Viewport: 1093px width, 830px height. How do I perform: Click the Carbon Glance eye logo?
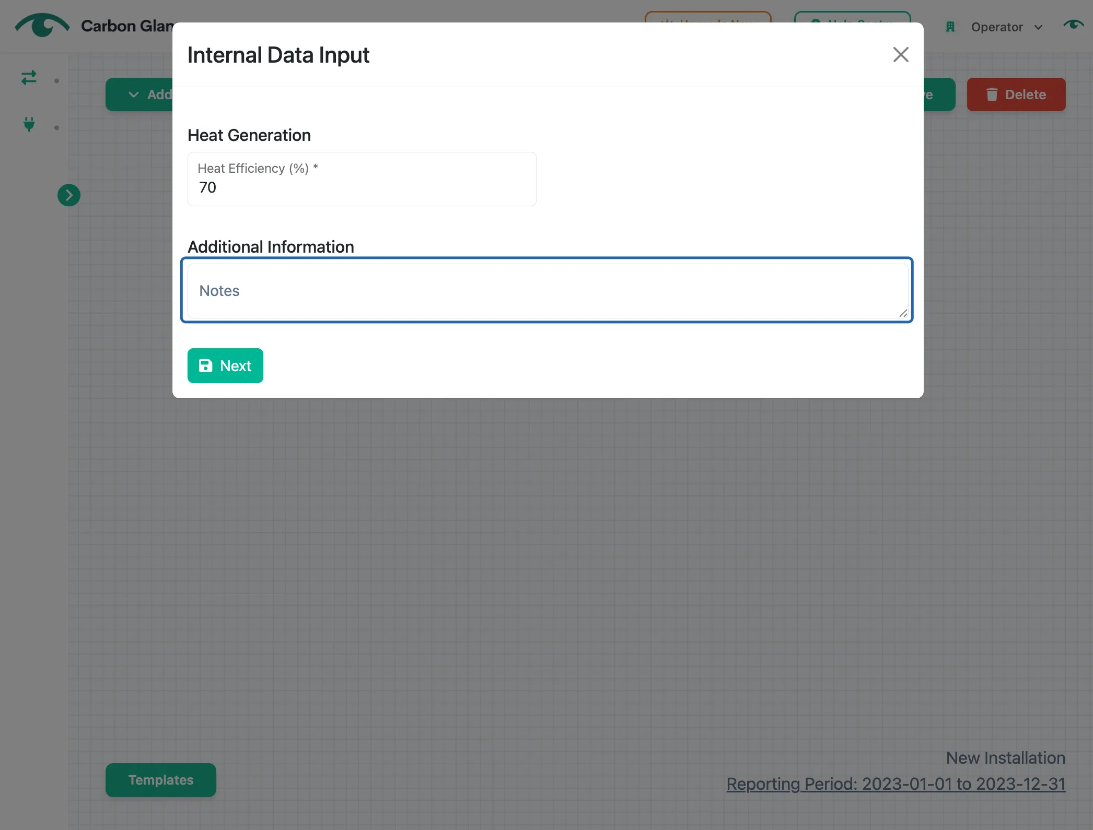click(42, 25)
